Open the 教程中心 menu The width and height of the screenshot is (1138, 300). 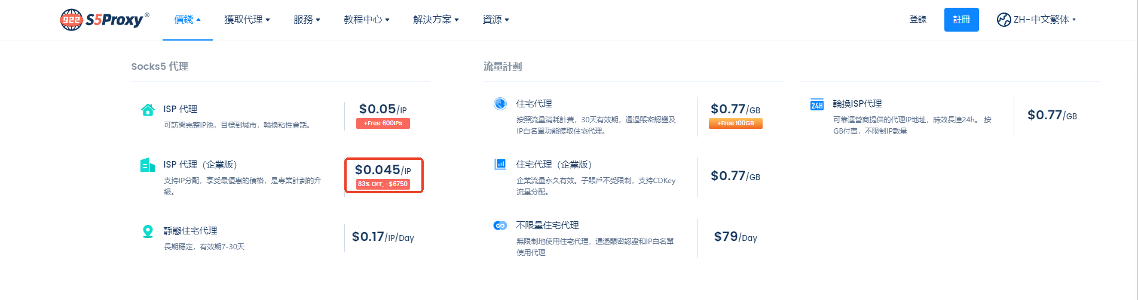(x=366, y=20)
